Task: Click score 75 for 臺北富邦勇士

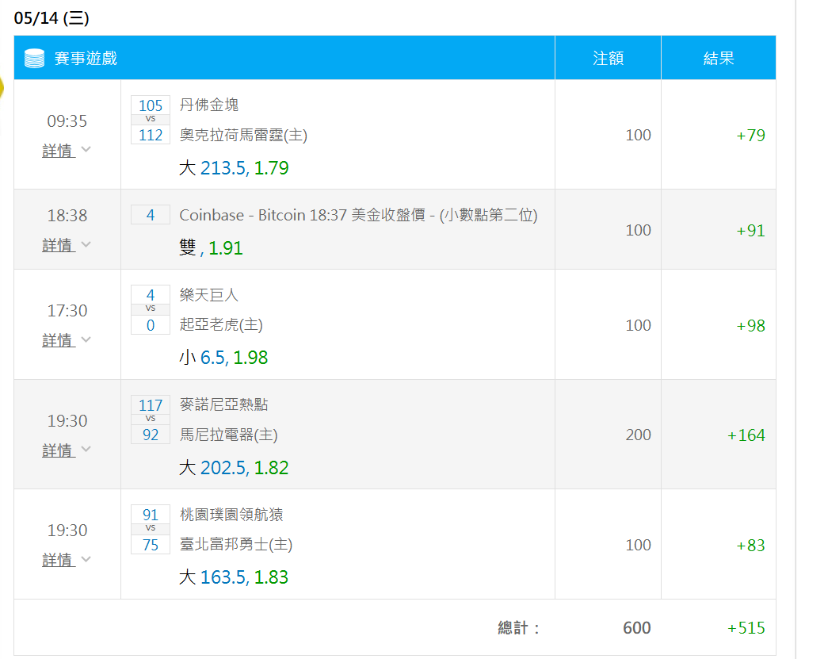Action: click(151, 545)
